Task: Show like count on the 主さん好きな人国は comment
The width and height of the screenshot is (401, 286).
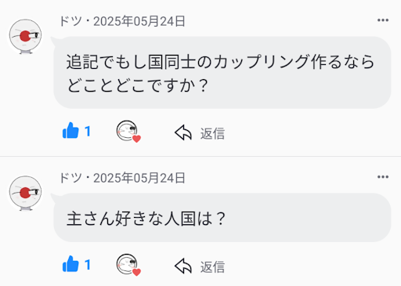Action: [88, 265]
